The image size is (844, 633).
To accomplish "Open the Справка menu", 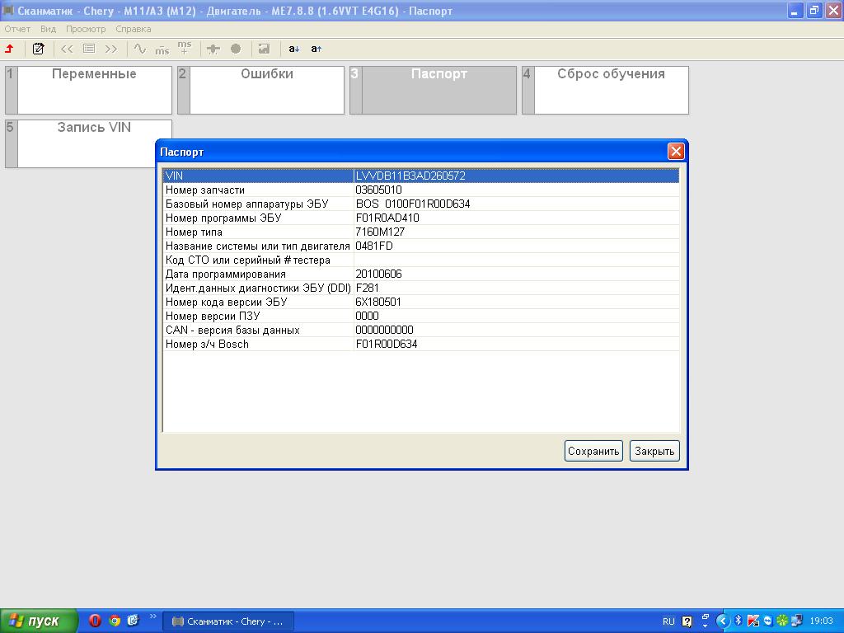I will click(x=133, y=29).
